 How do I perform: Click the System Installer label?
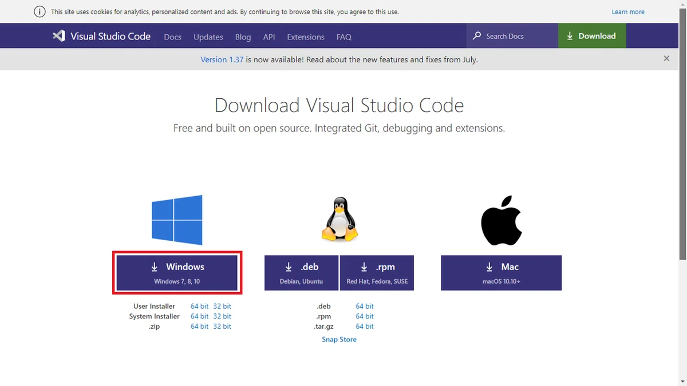pyautogui.click(x=155, y=316)
